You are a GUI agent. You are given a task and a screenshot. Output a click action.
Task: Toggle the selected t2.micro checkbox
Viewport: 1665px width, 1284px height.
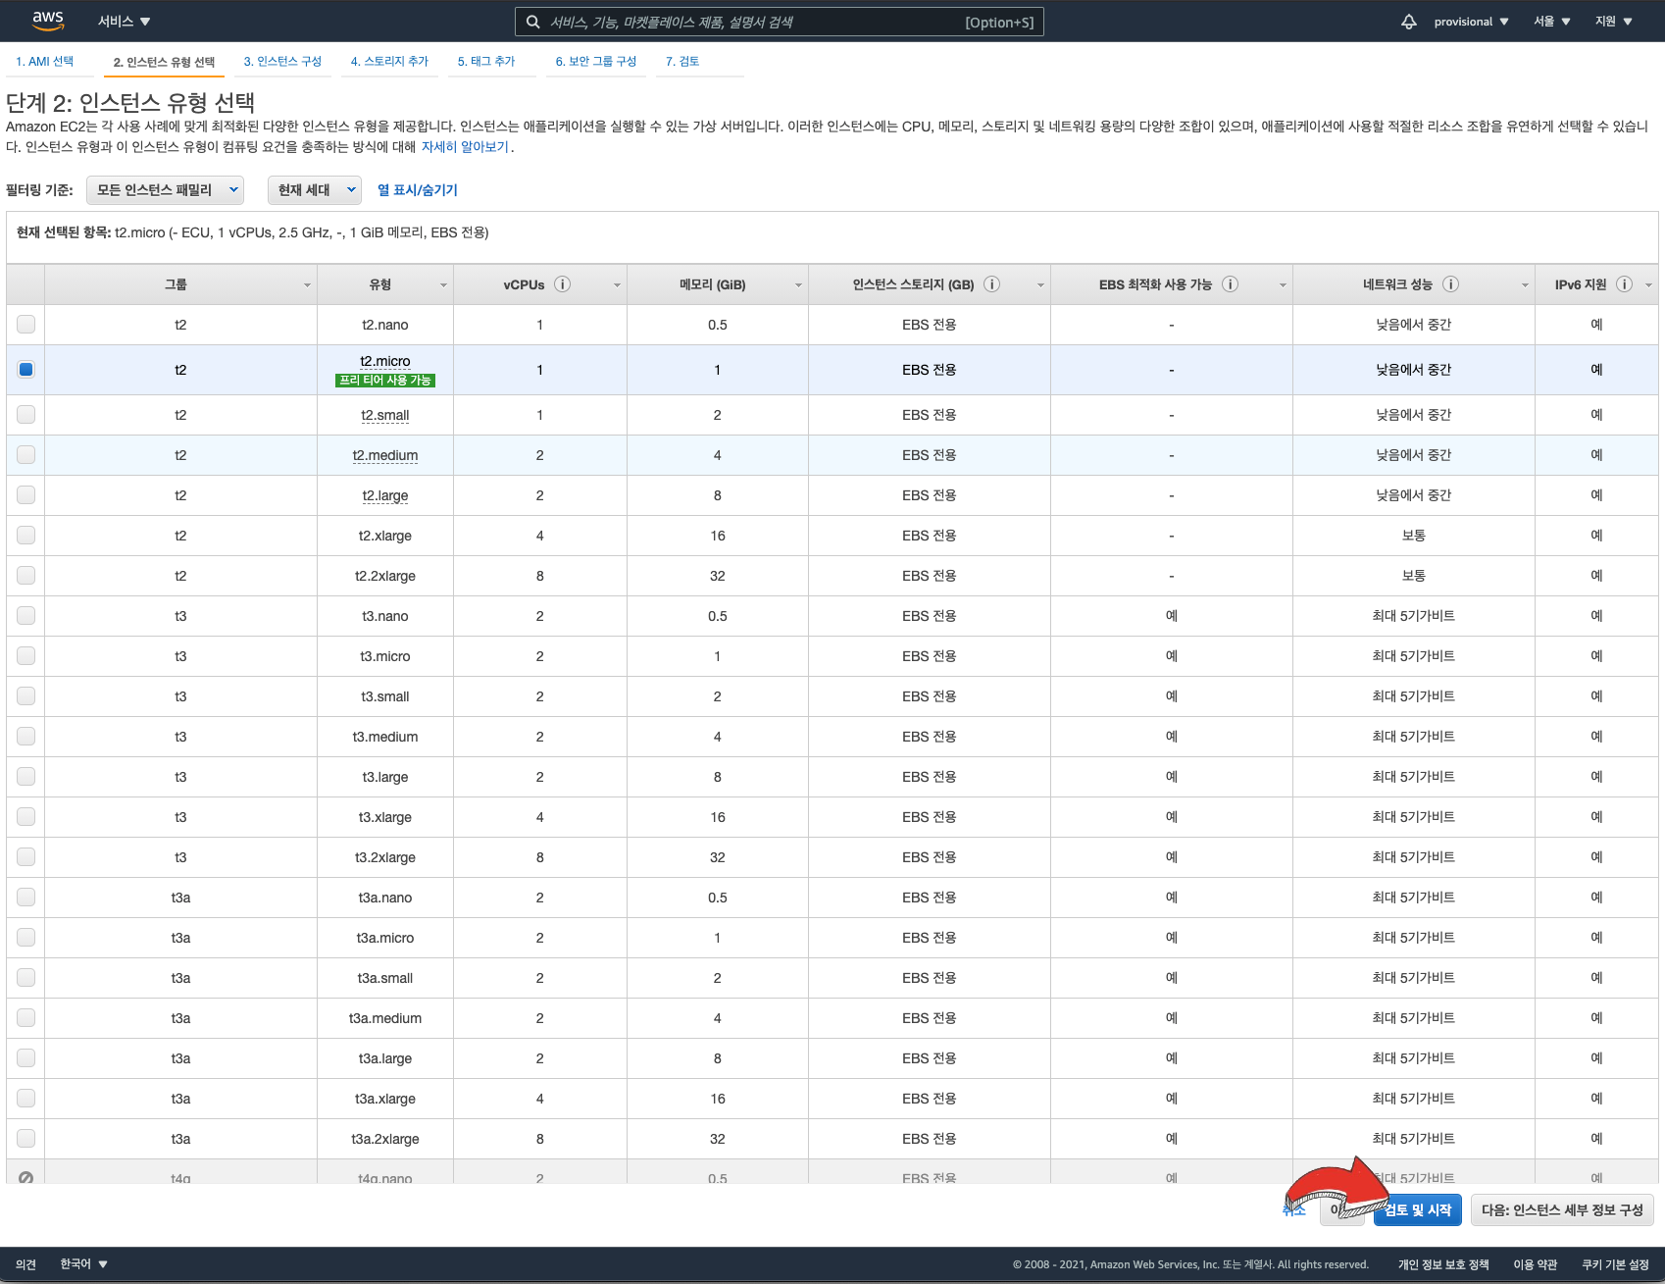(x=25, y=370)
